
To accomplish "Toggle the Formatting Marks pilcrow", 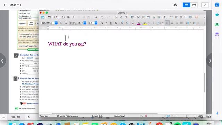I will click(126, 17).
